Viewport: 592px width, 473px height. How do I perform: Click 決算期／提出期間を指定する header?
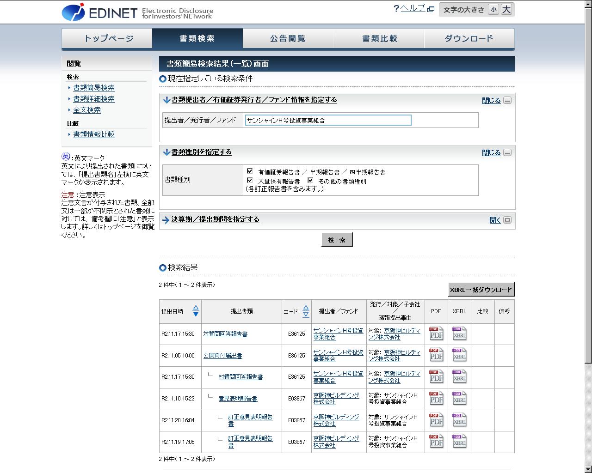point(215,219)
